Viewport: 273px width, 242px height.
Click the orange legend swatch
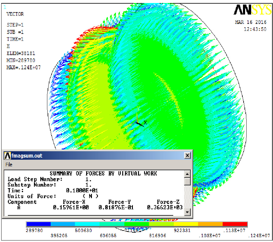point(210,224)
